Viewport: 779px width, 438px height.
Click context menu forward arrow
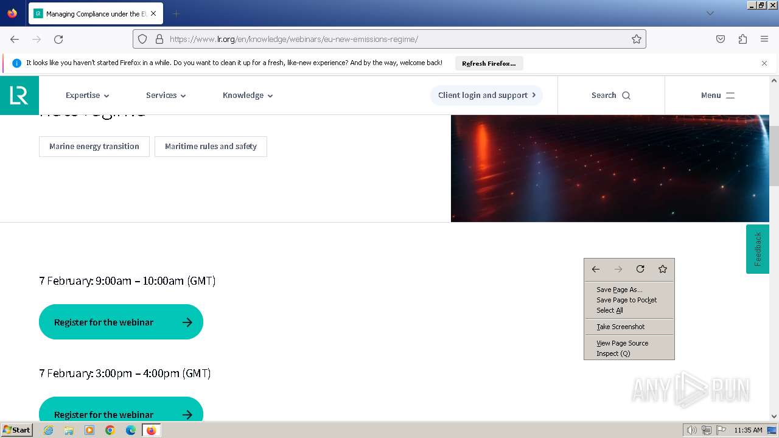coord(618,269)
